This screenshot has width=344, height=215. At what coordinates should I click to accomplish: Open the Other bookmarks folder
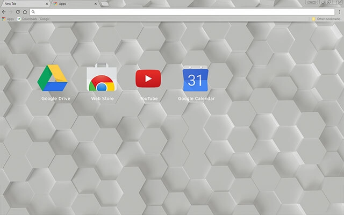coord(326,19)
